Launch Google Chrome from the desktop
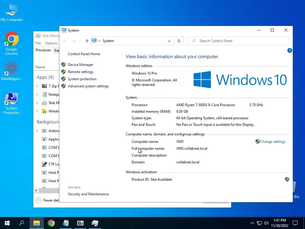Viewport: 305px width, 229px height. pos(12,44)
